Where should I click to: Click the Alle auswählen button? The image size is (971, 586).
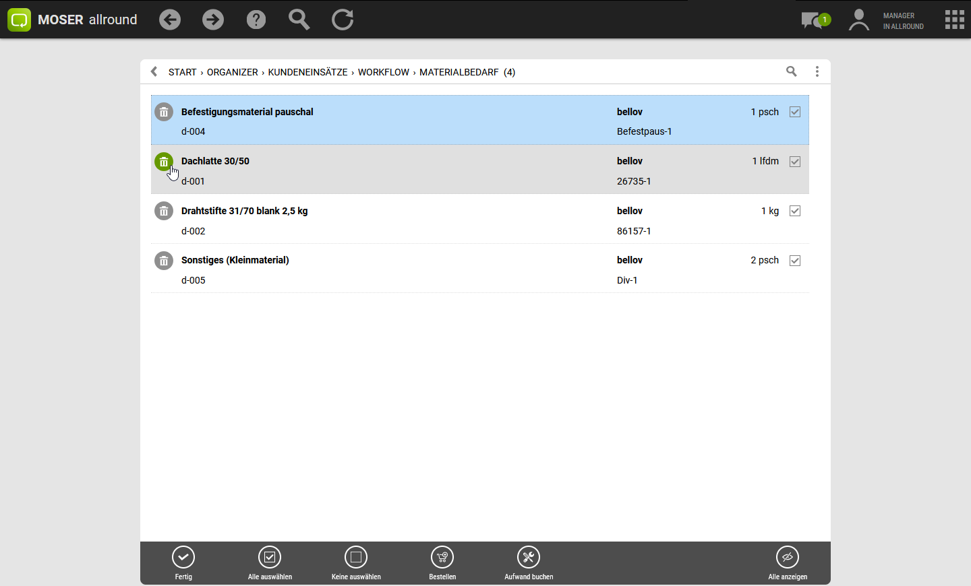click(270, 558)
